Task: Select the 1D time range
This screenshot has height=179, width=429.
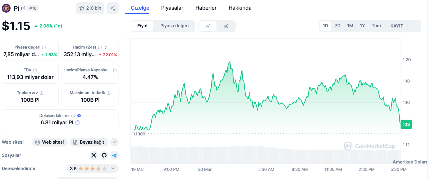Action: (x=325, y=26)
